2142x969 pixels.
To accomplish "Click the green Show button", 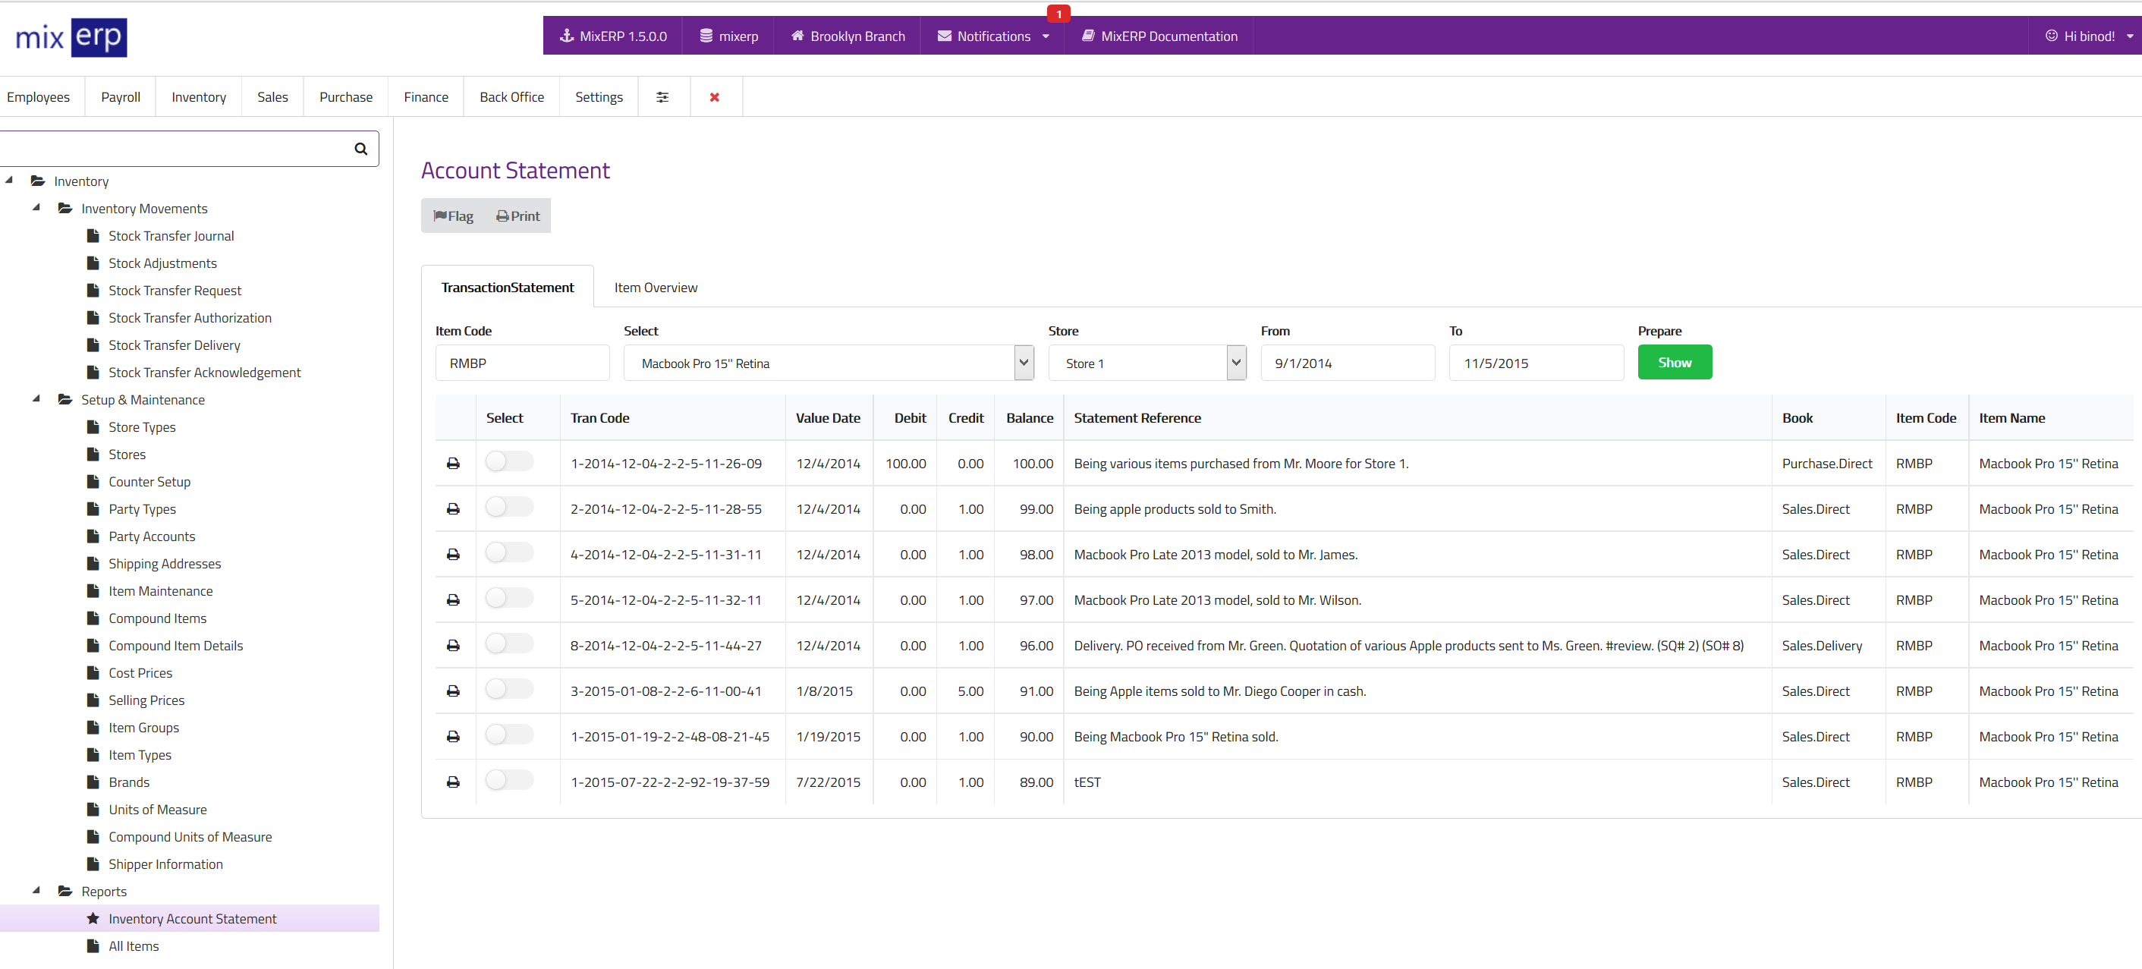I will click(x=1674, y=363).
